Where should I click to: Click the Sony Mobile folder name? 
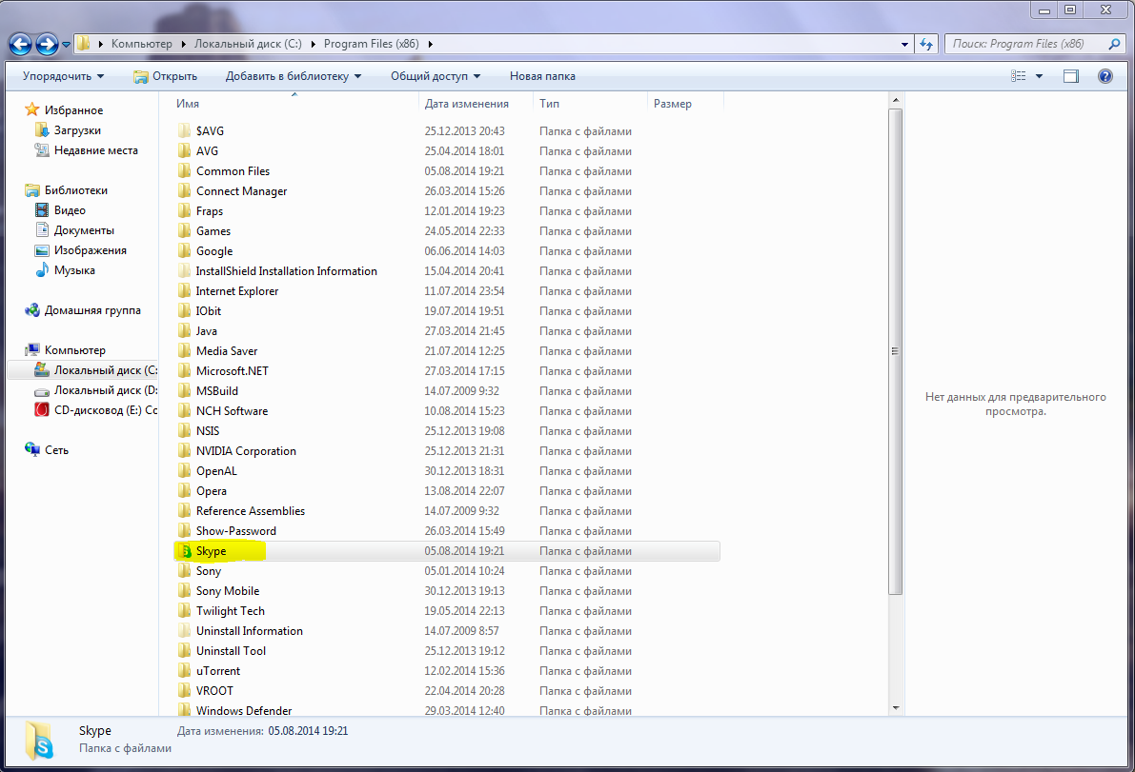[x=228, y=590]
